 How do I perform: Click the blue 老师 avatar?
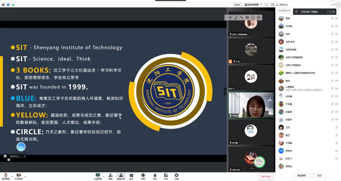pos(281,151)
